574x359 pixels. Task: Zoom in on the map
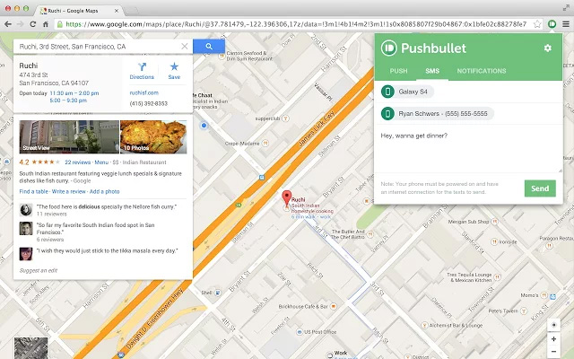(x=554, y=337)
